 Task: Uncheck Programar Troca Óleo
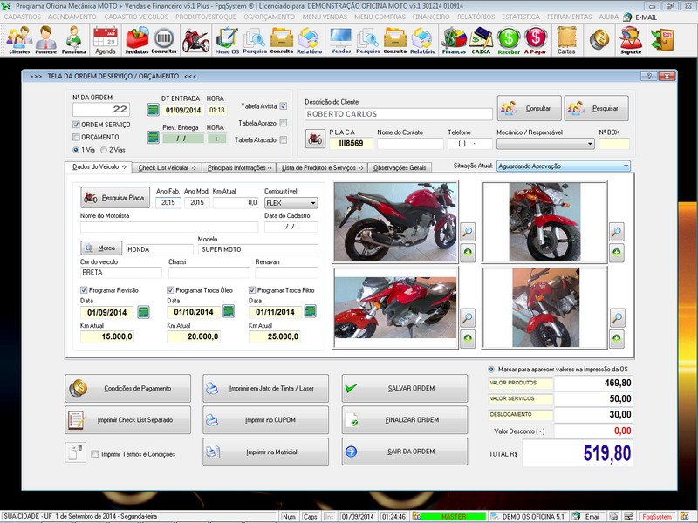[x=170, y=290]
